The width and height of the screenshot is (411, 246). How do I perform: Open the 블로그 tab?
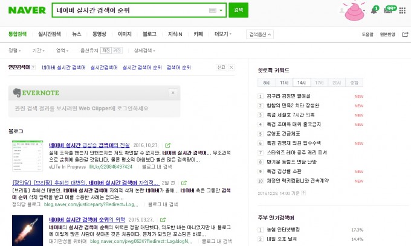[x=149, y=34]
